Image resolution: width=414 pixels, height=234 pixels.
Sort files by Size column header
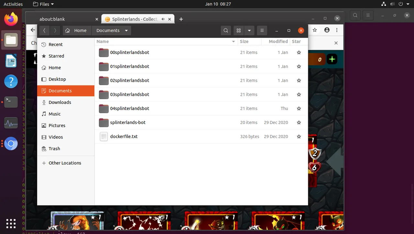point(249,41)
